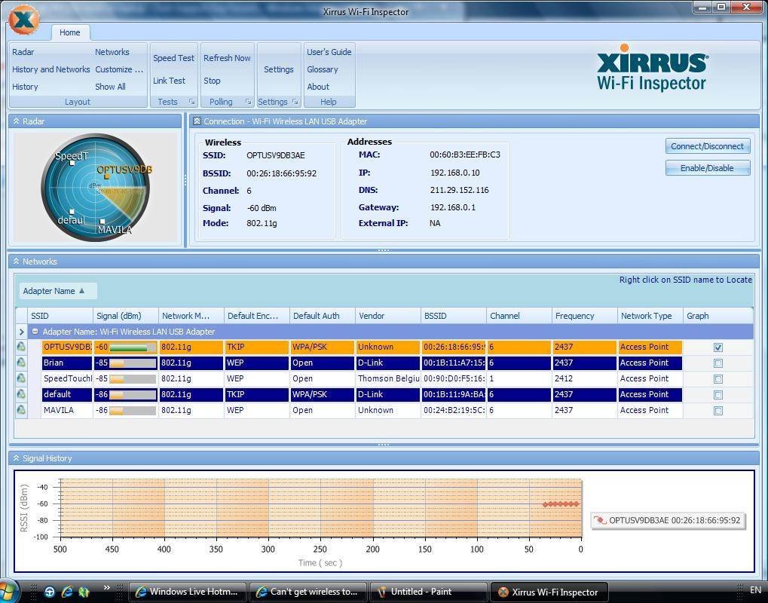Click signal strength bar for default network
Image resolution: width=768 pixels, height=603 pixels.
click(133, 395)
